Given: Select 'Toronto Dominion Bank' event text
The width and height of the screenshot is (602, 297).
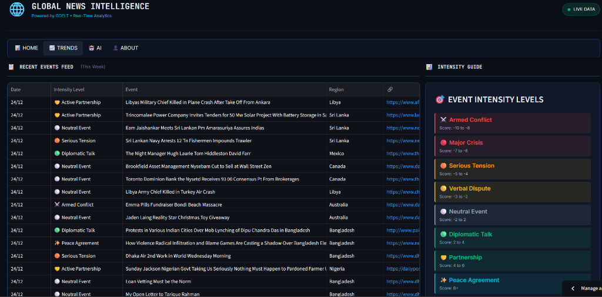Looking at the screenshot, I should [212, 179].
